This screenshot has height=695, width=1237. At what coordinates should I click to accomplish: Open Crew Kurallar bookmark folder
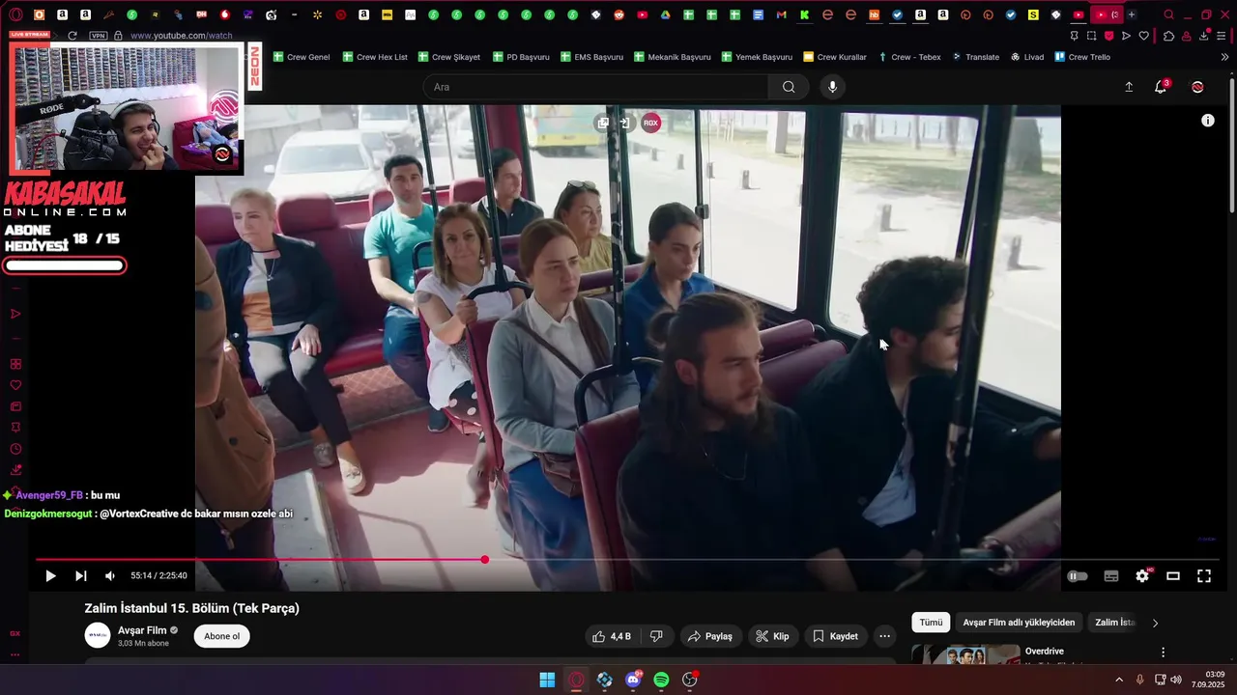[835, 57]
